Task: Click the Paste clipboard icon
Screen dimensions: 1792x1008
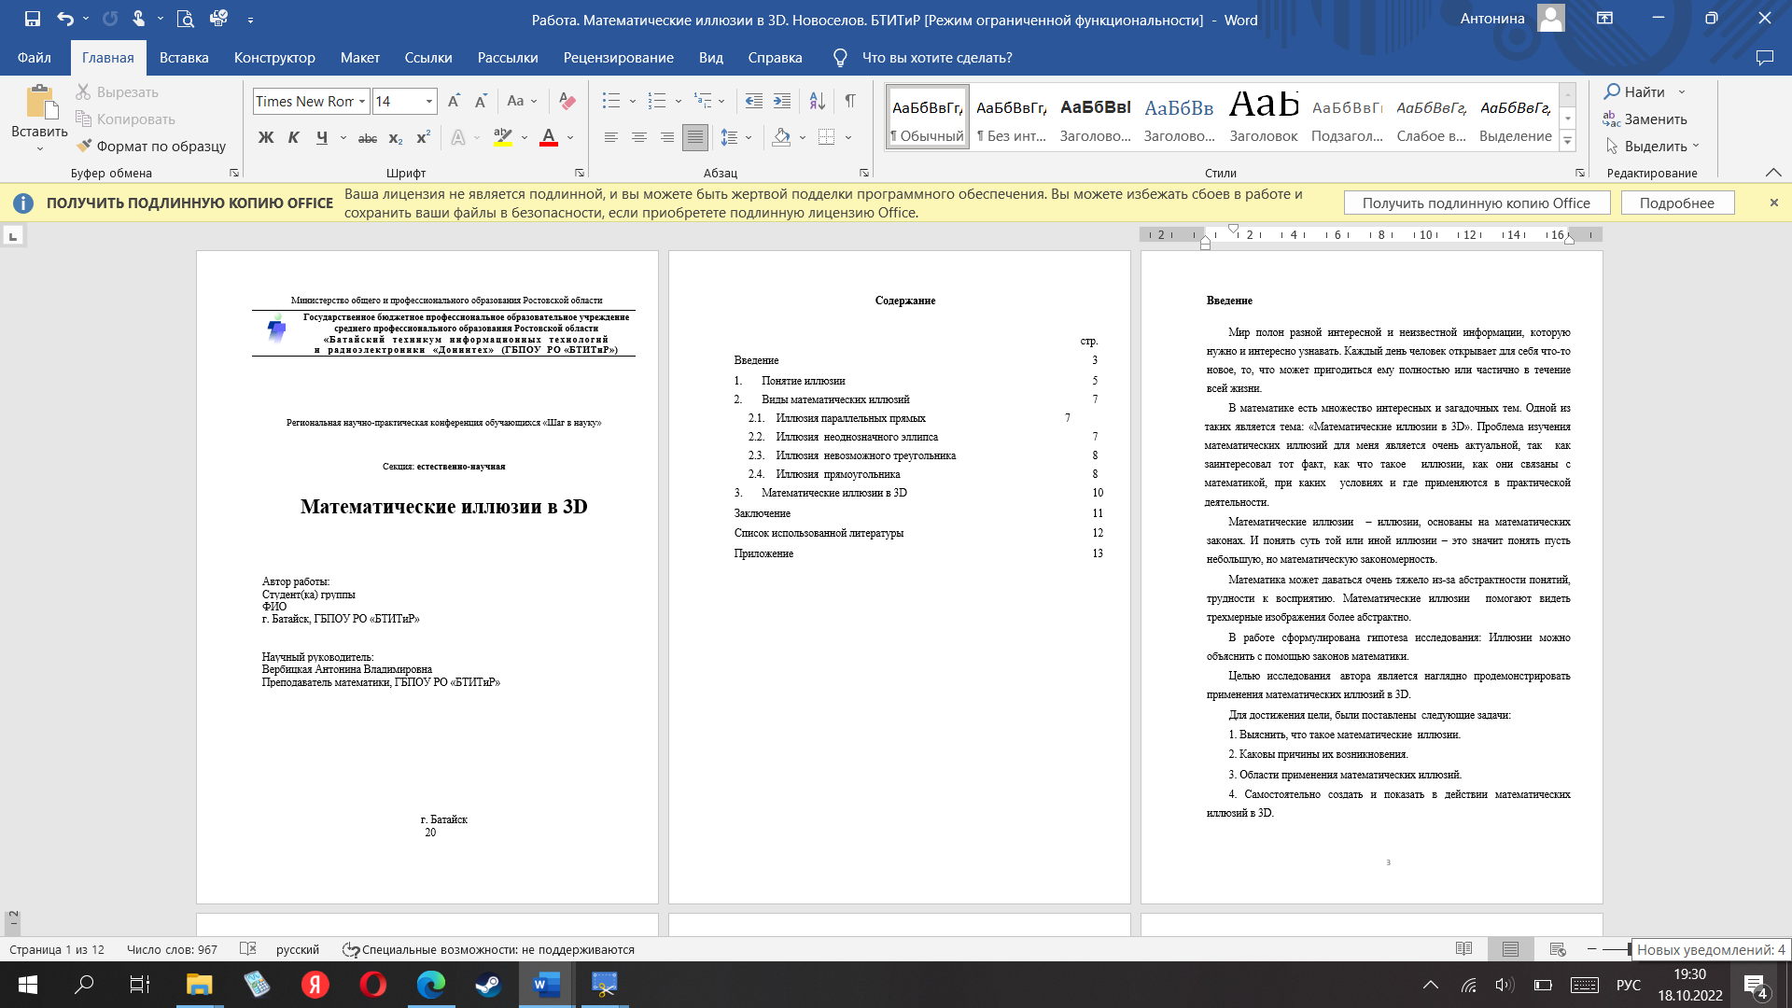Action: 39,103
